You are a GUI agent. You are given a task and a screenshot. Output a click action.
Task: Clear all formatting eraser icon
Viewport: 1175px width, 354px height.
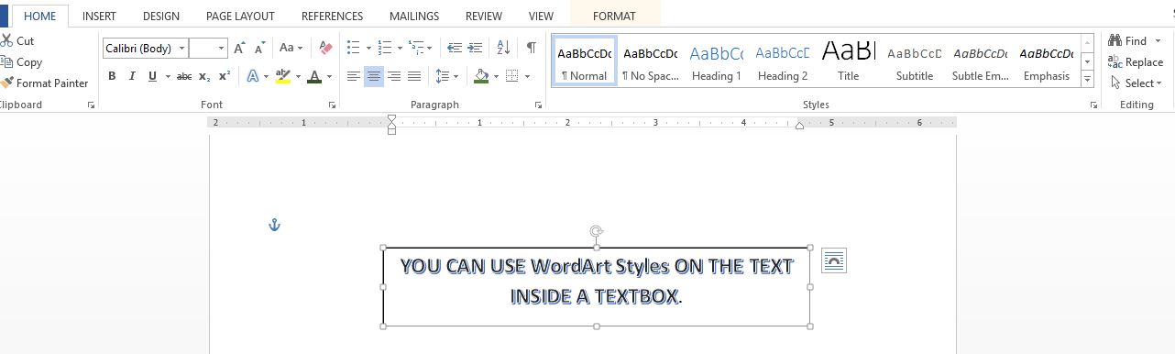coord(325,48)
